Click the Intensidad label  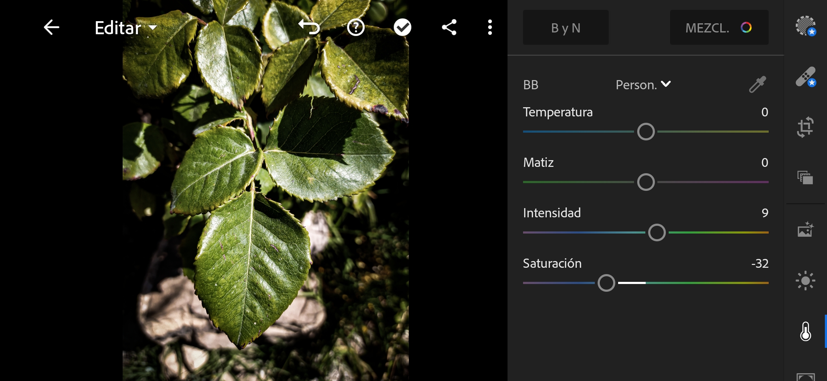(552, 213)
